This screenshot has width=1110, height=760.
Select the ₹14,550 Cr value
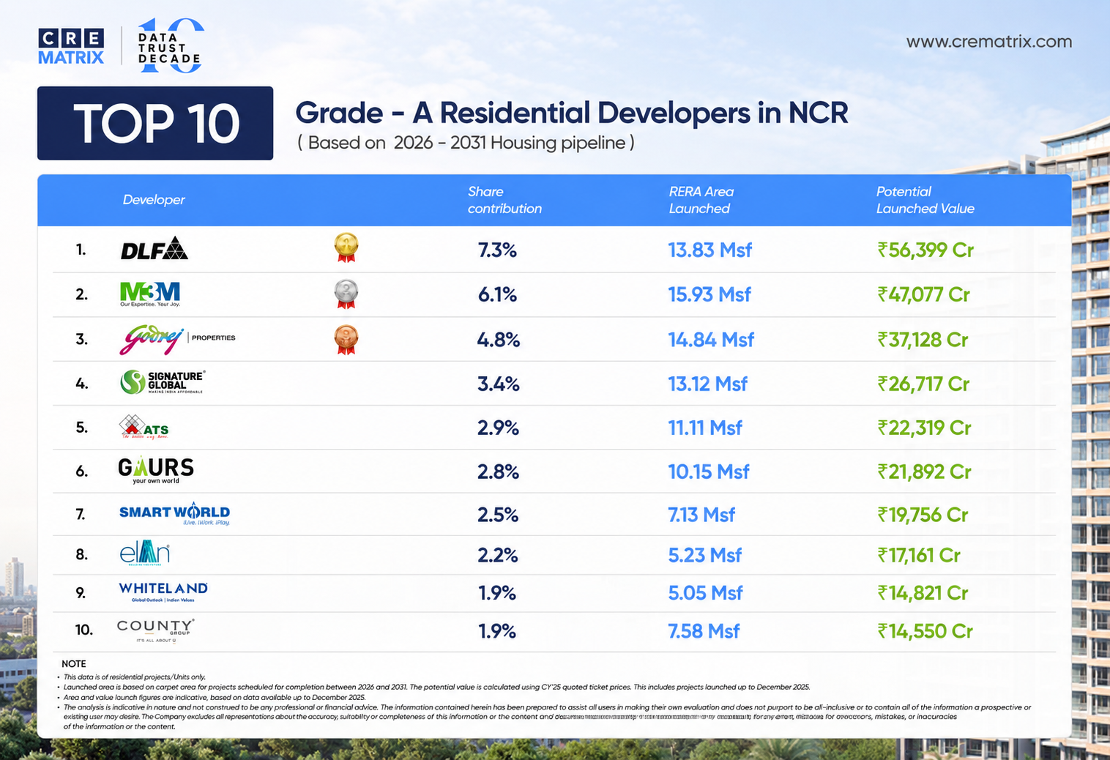(925, 631)
